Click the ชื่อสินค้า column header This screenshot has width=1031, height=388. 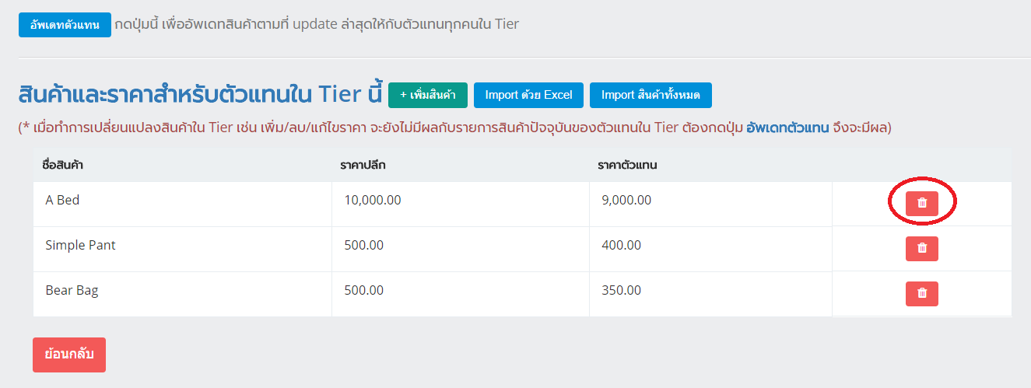coord(63,165)
